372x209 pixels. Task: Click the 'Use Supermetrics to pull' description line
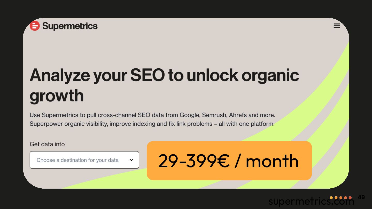click(x=152, y=115)
